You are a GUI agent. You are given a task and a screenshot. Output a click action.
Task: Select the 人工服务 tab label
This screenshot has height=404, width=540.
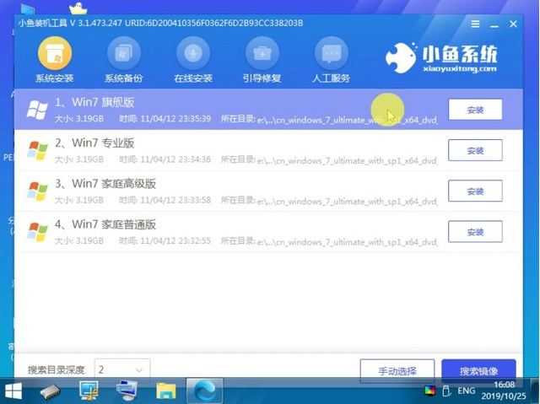click(x=332, y=78)
